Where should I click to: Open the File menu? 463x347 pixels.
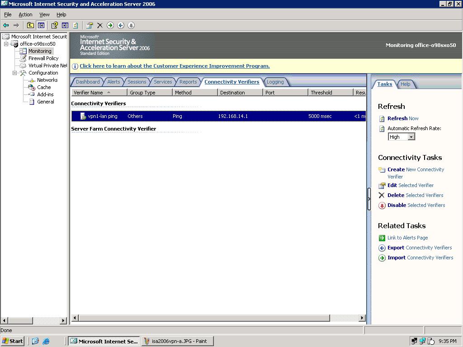8,14
